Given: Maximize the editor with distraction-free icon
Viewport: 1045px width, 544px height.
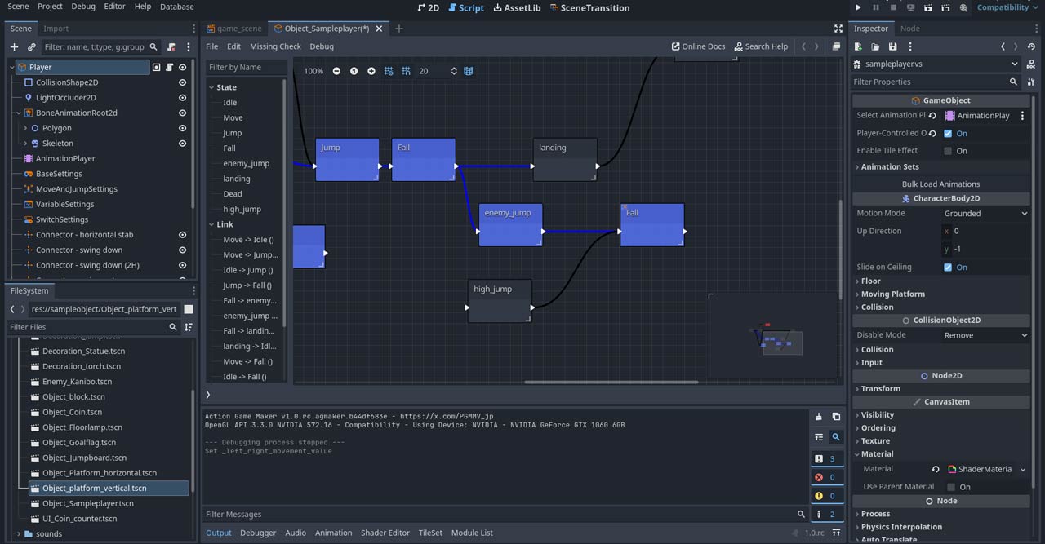Looking at the screenshot, I should 838,29.
